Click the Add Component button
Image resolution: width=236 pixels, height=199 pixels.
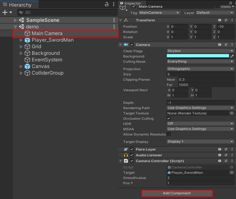(177, 193)
